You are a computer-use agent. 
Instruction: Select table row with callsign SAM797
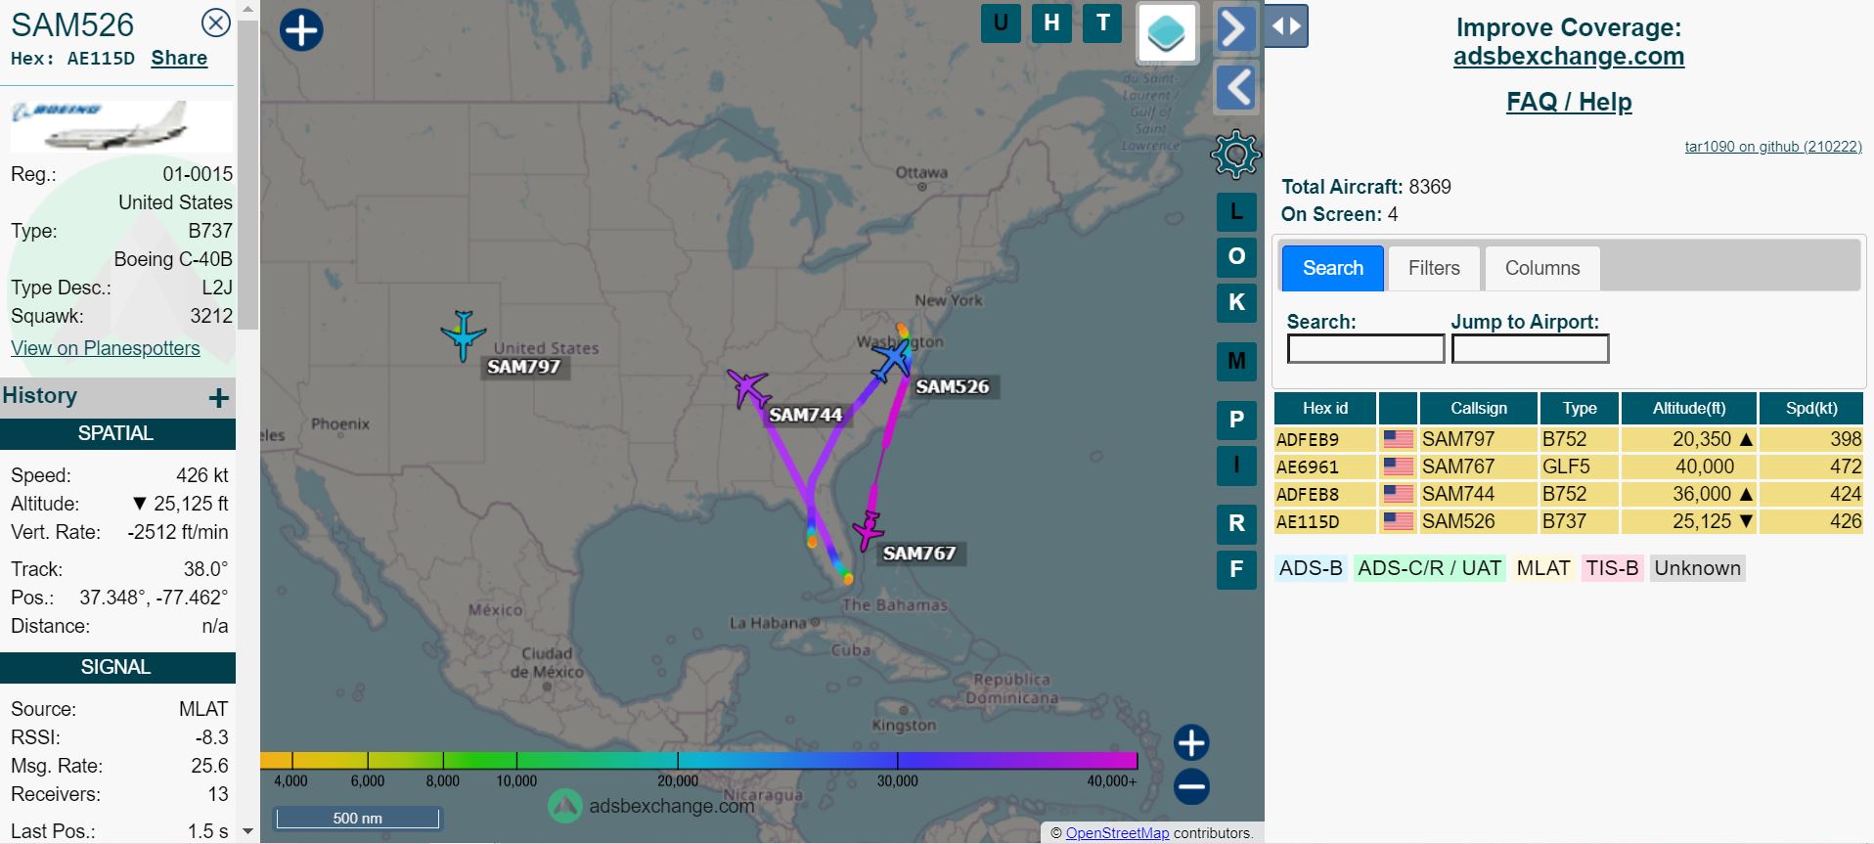click(x=1569, y=439)
